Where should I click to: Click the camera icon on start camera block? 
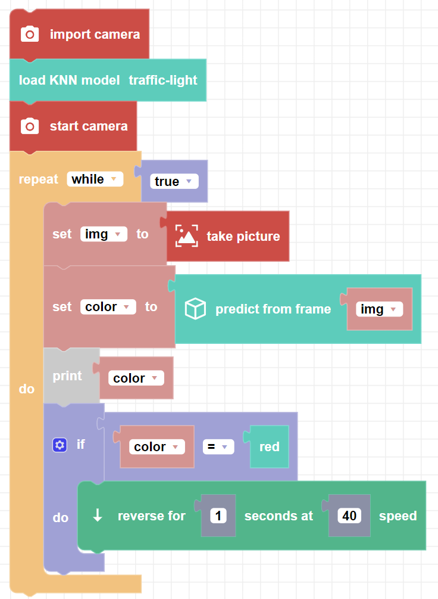pos(30,126)
